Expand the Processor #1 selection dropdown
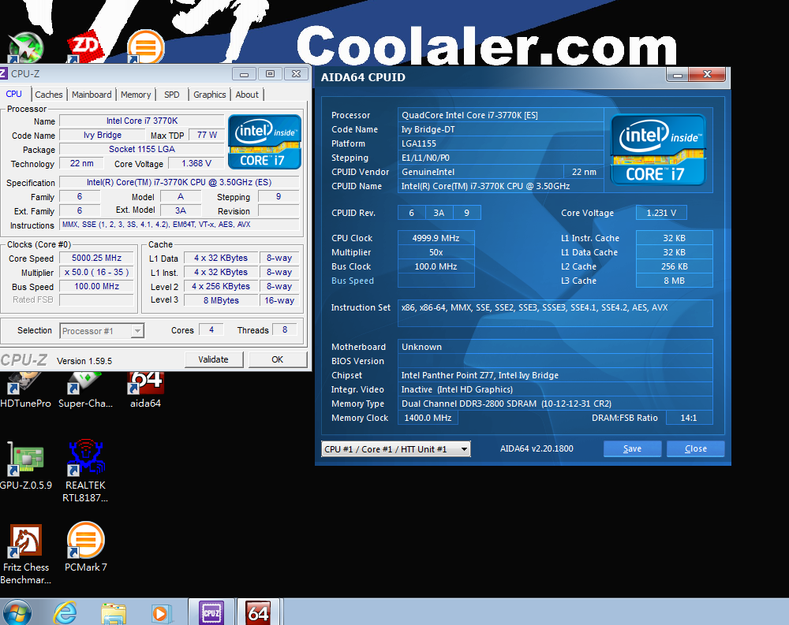Image resolution: width=789 pixels, height=625 pixels. [x=102, y=331]
